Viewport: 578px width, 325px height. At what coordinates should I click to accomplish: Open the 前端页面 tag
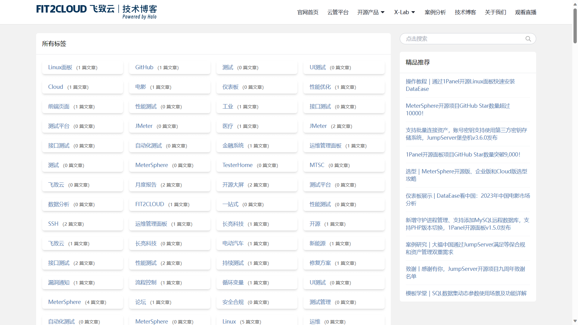coord(59,107)
